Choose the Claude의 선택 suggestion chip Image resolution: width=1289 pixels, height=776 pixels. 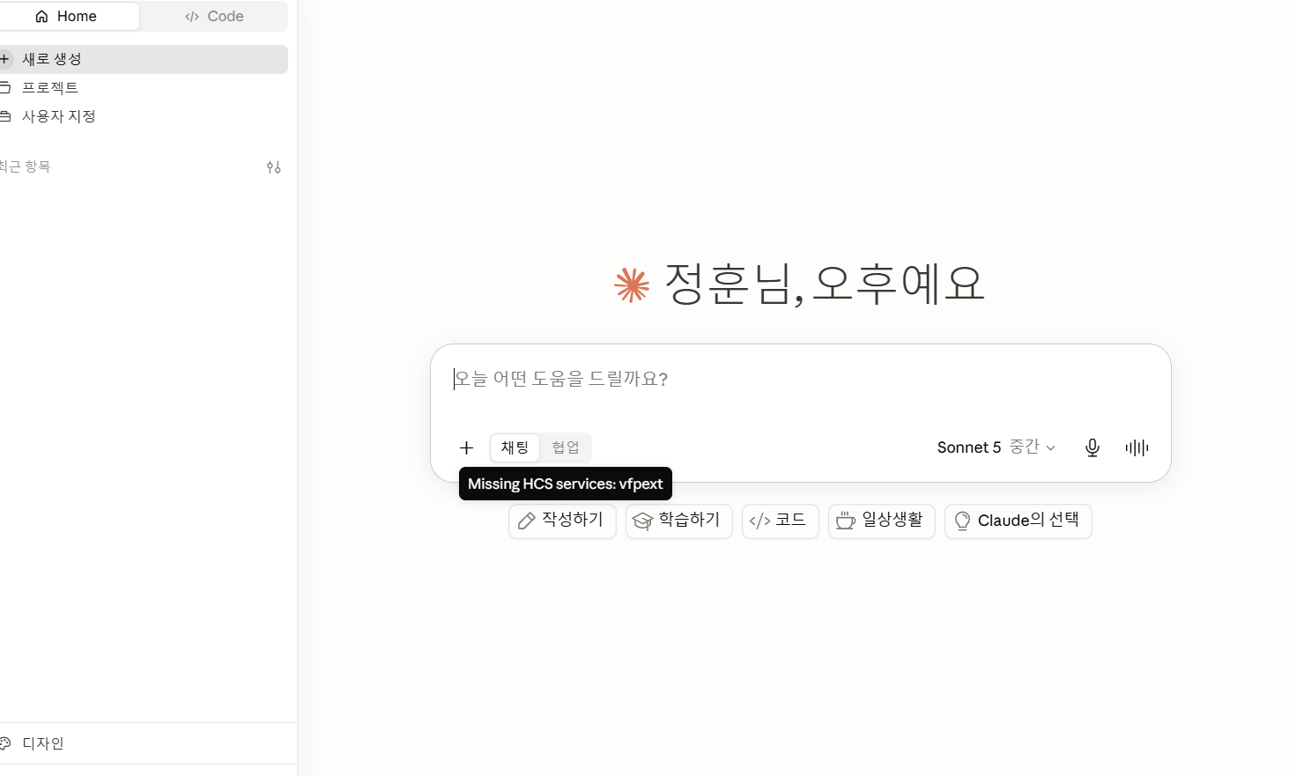click(1019, 521)
